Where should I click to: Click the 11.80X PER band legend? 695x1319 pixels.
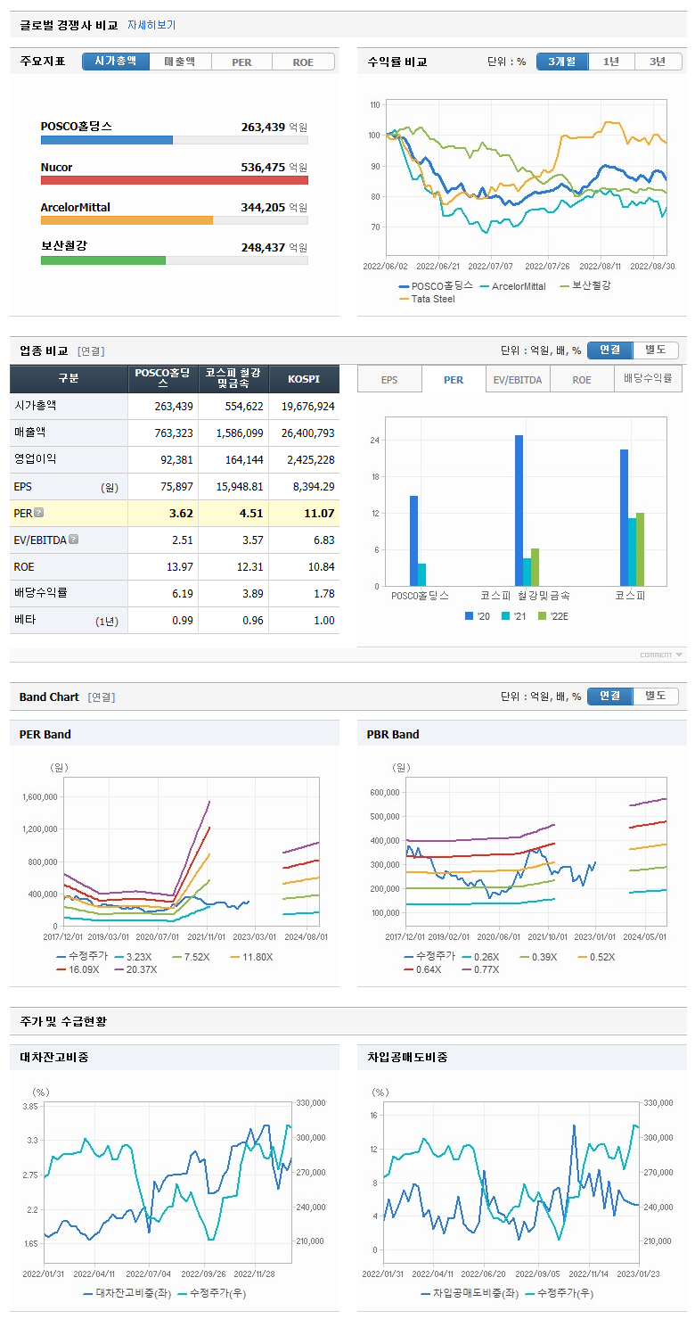tap(250, 956)
